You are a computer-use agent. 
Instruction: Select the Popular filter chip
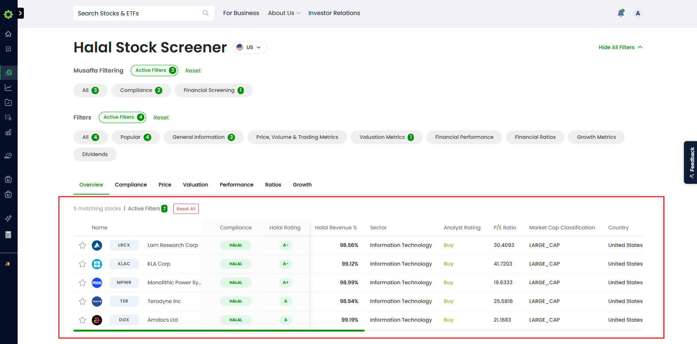pyautogui.click(x=136, y=137)
